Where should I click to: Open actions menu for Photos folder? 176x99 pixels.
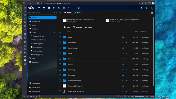127,59
